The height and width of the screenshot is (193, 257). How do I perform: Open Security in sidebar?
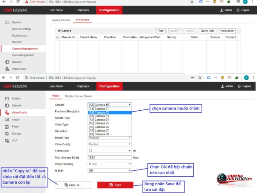17,42
